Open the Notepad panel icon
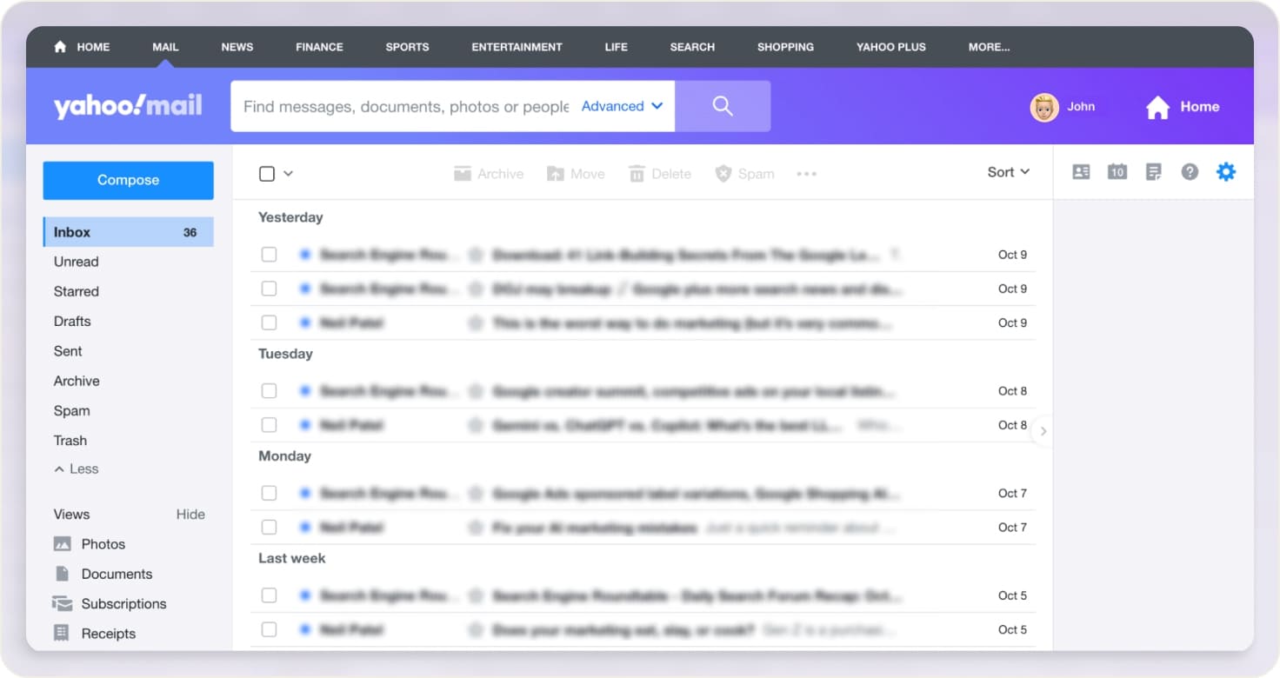 [x=1154, y=171]
